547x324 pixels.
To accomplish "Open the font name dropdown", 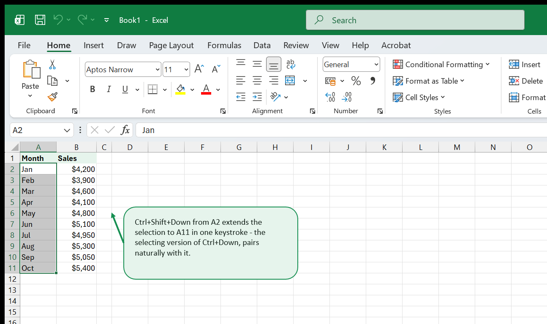I will [158, 70].
